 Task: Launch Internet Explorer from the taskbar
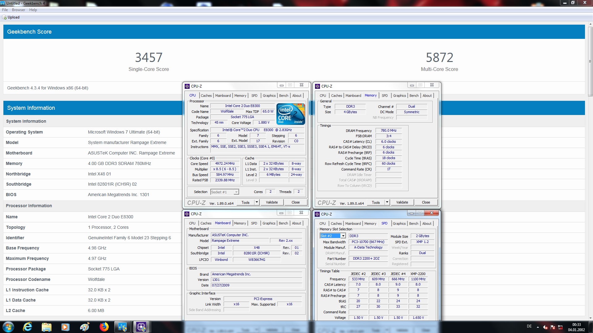(x=28, y=327)
